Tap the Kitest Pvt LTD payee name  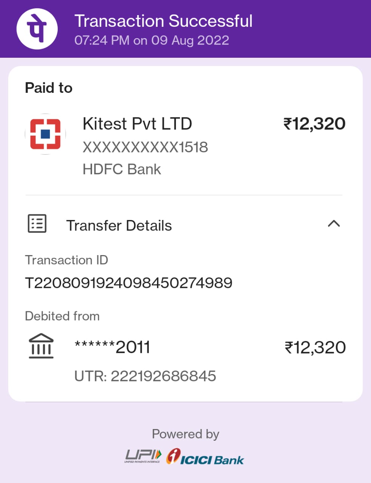point(137,124)
